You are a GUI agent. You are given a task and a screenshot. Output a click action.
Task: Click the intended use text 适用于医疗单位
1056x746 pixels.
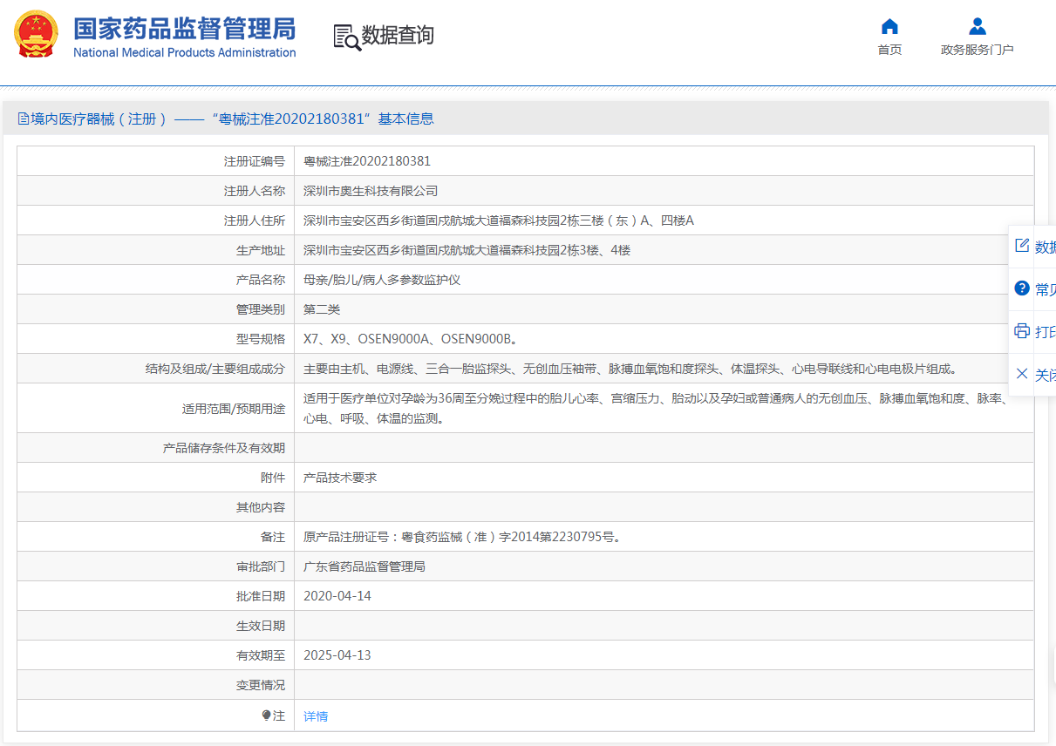point(656,409)
